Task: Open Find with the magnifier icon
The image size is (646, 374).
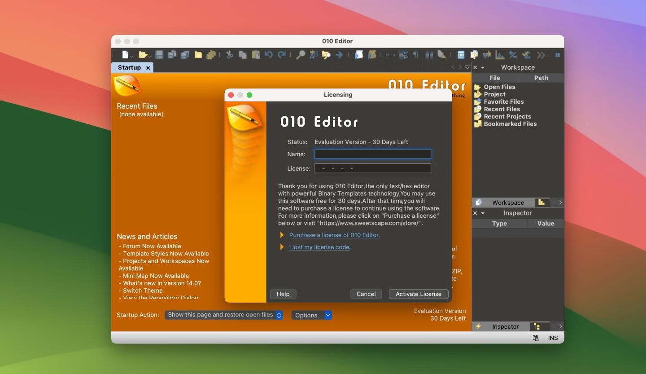Action: [301, 55]
